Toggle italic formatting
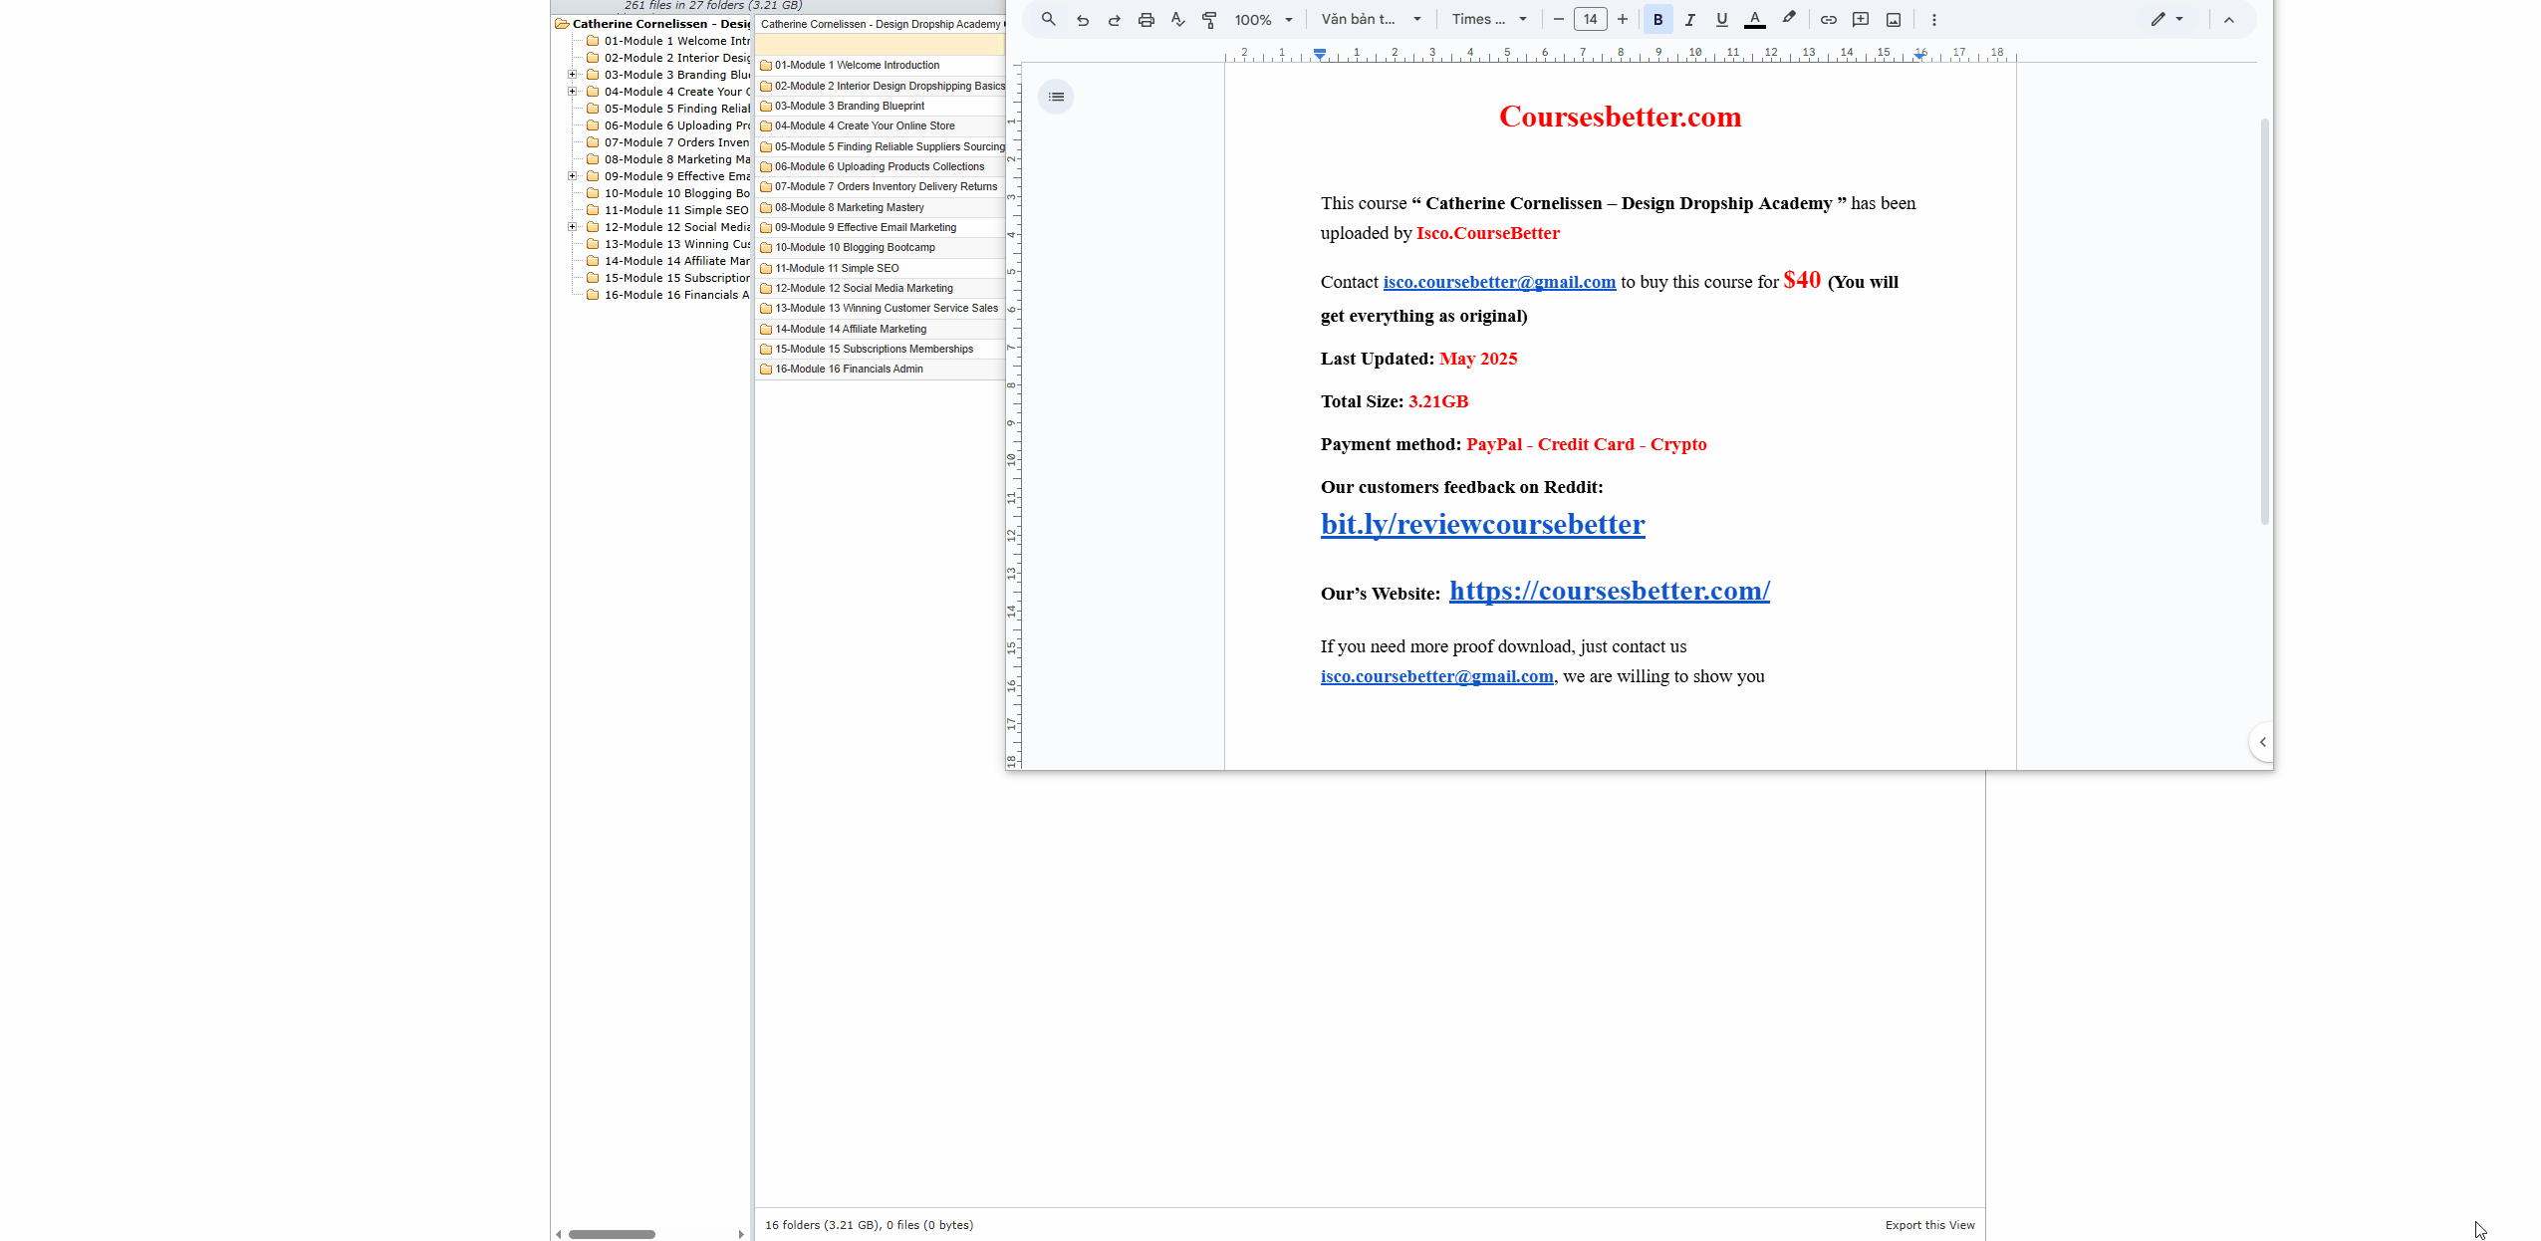The width and height of the screenshot is (2541, 1241). [1690, 19]
